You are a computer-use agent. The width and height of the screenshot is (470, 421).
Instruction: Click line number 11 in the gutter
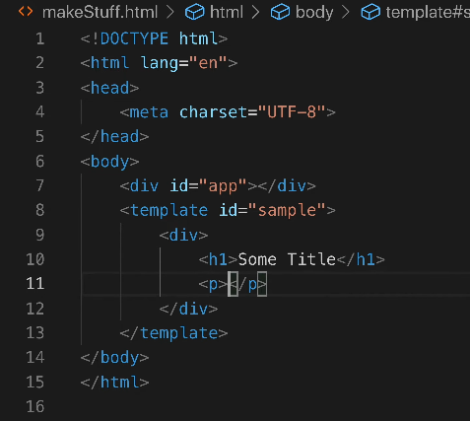(x=35, y=284)
